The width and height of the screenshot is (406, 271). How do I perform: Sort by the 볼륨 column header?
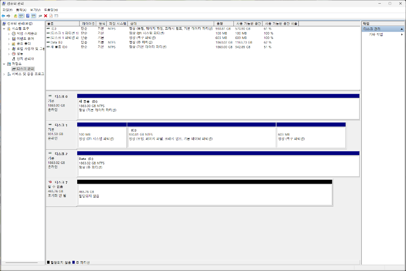click(x=63, y=24)
